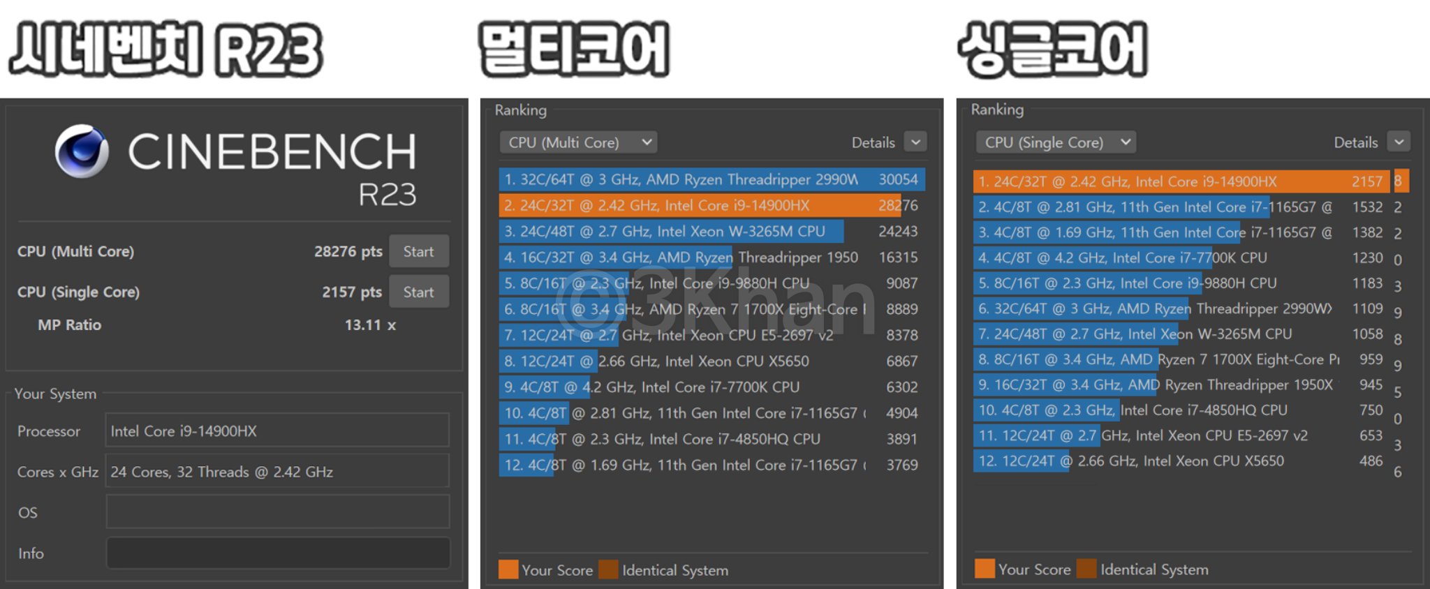Select i7-7700K row scoring 6302
The width and height of the screenshot is (1430, 589).
click(x=712, y=387)
